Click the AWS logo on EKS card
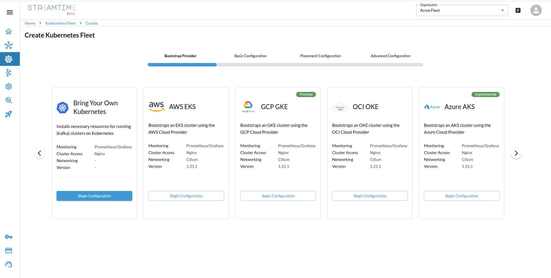The image size is (551, 278). tap(156, 107)
